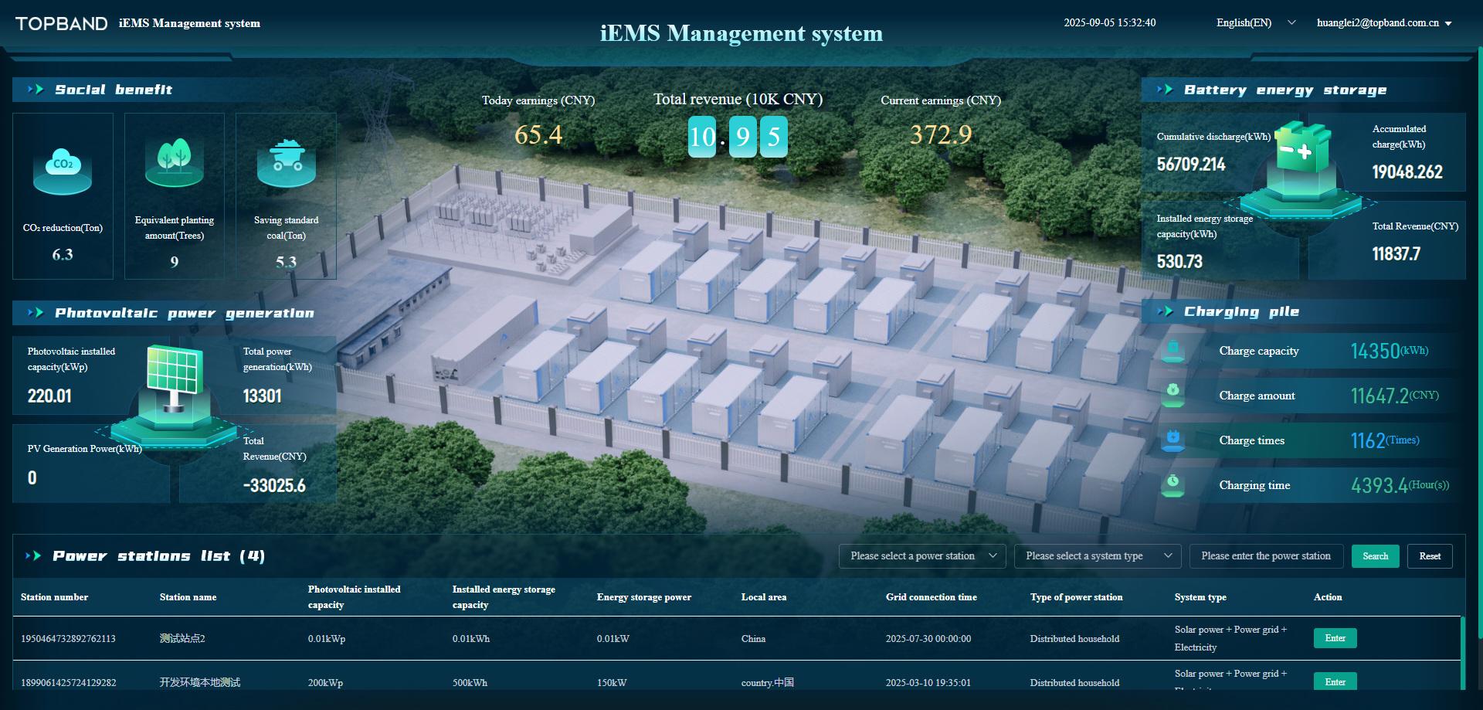Click the green battery icon in Battery energy storage
This screenshot has width=1483, height=710.
tap(1304, 147)
